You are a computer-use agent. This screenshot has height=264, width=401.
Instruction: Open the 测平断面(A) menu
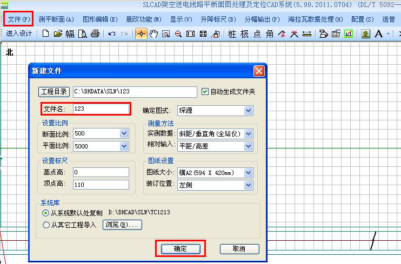pos(56,19)
